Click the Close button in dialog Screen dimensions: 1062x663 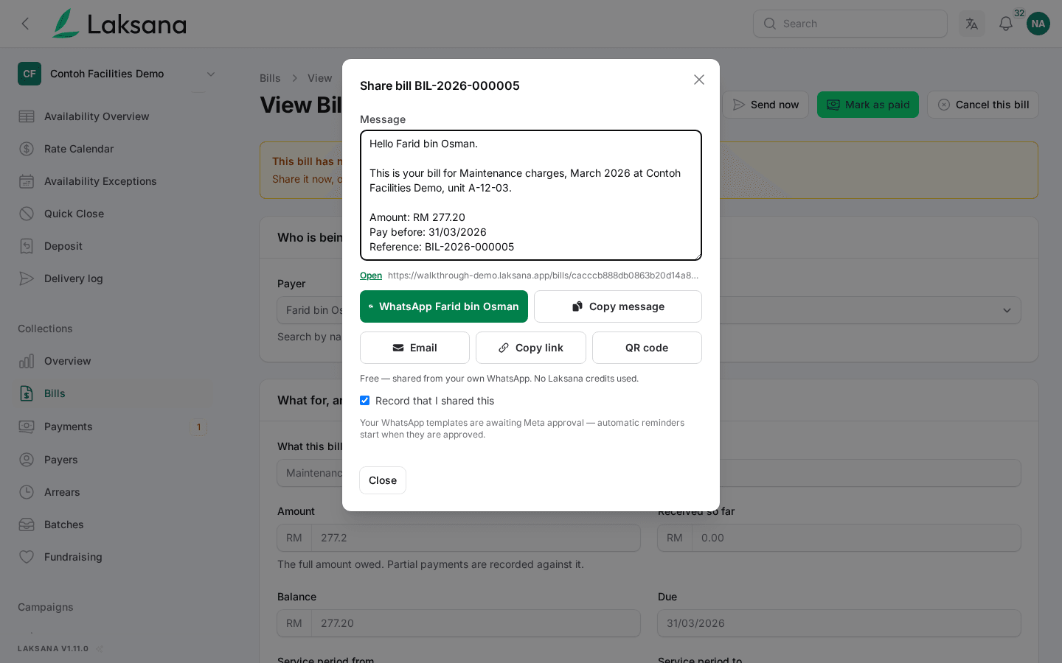pyautogui.click(x=383, y=480)
